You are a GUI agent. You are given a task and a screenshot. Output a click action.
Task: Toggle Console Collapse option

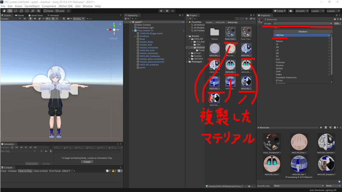[x=12, y=171]
